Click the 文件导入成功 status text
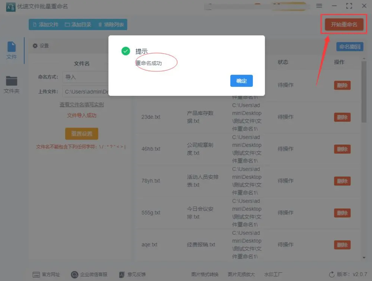Image resolution: width=372 pixels, height=281 pixels. pos(82,115)
